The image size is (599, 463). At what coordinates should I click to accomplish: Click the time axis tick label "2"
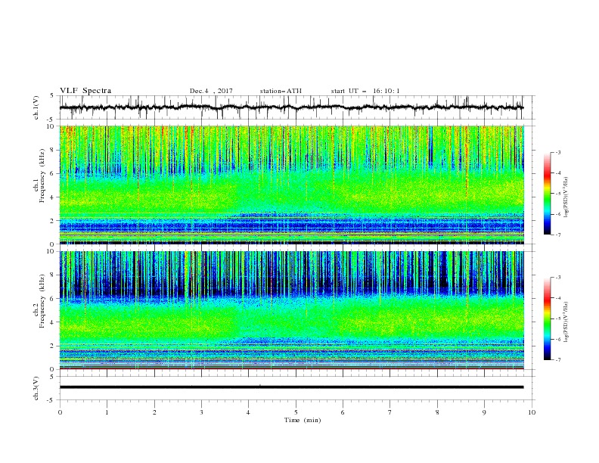154,412
